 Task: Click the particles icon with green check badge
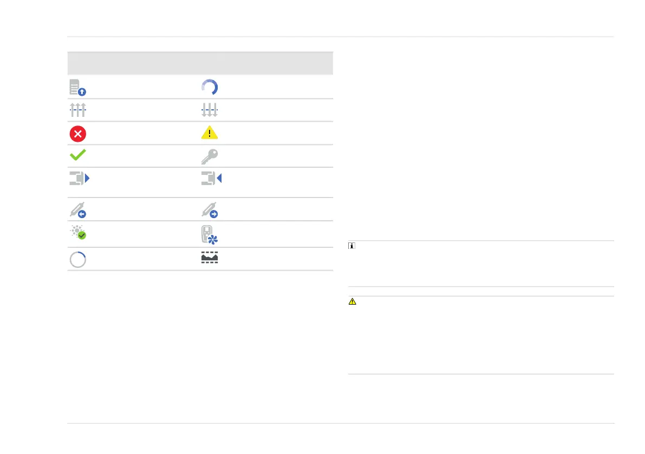point(78,232)
